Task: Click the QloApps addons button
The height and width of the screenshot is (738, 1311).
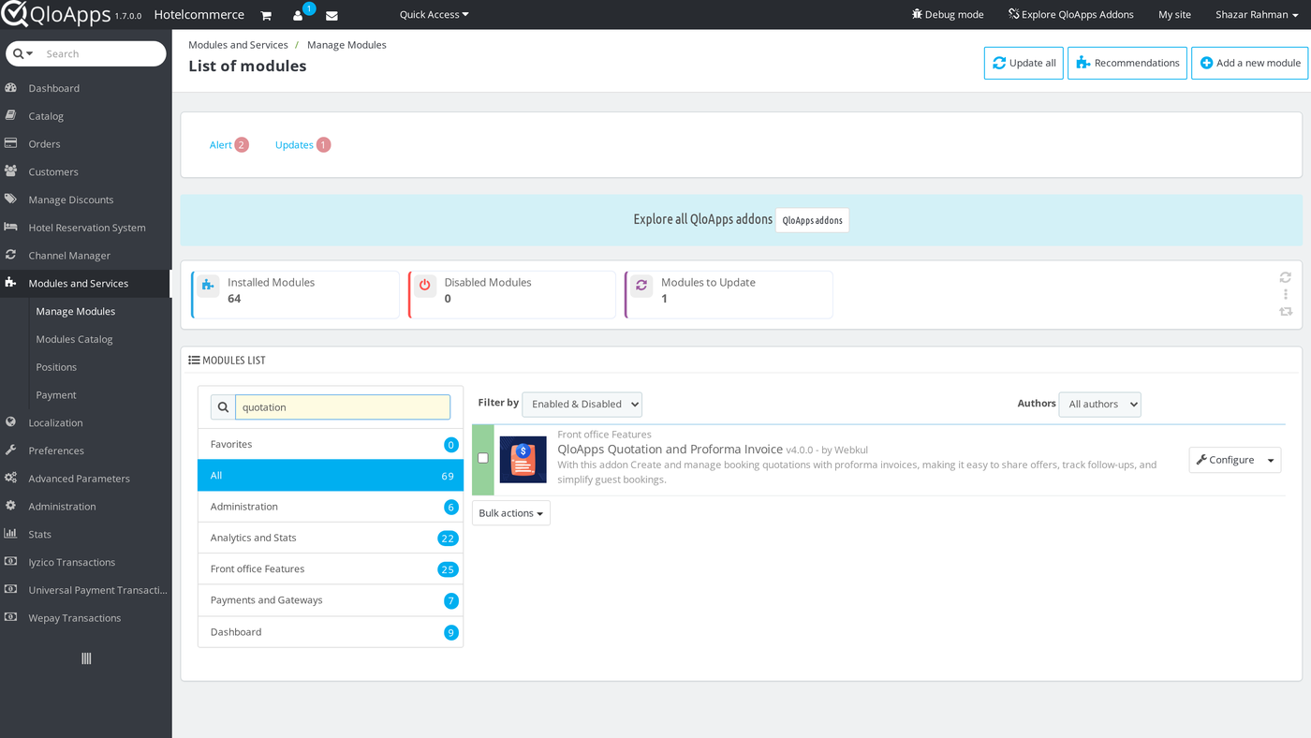Action: click(x=812, y=220)
